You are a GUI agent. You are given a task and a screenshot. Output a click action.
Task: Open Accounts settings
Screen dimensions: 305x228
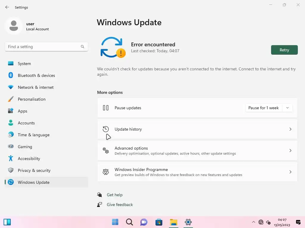(46, 123)
